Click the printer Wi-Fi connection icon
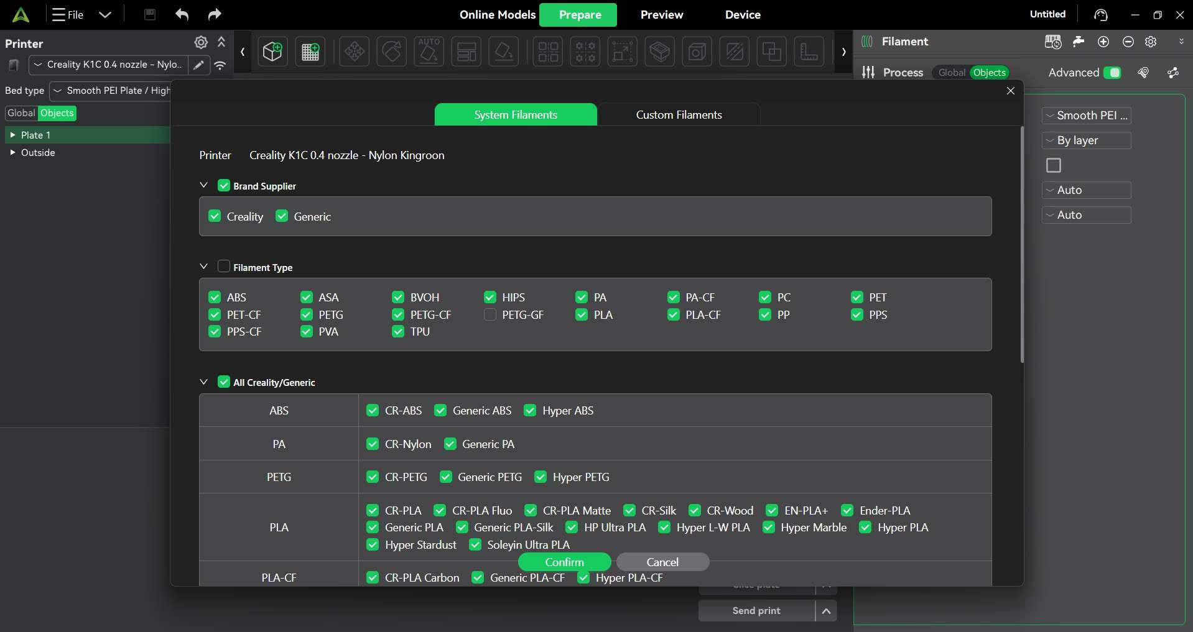Image resolution: width=1193 pixels, height=632 pixels. point(220,65)
